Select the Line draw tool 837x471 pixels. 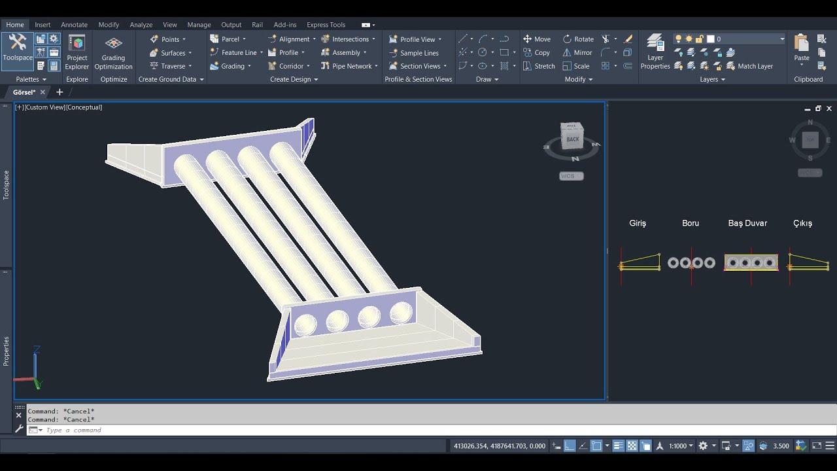pos(463,39)
